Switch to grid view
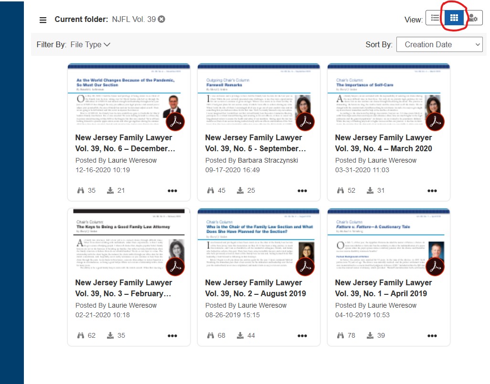Image resolution: width=490 pixels, height=384 pixels. point(454,18)
